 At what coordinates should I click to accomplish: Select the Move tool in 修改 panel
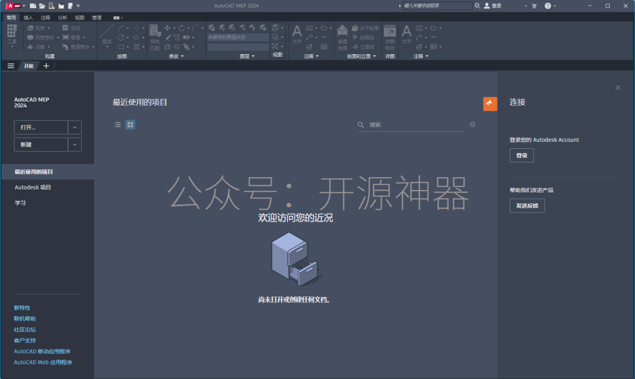[x=167, y=28]
